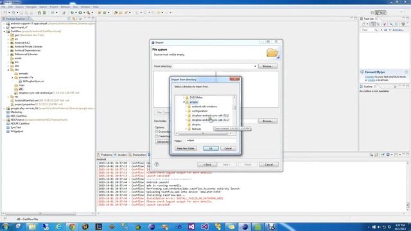Toggle the Create top-level folder checkbox
Viewport: 411px width, 231px height.
tap(157, 136)
